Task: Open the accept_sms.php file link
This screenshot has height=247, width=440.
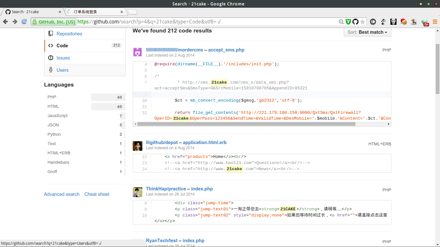Action: (x=226, y=50)
